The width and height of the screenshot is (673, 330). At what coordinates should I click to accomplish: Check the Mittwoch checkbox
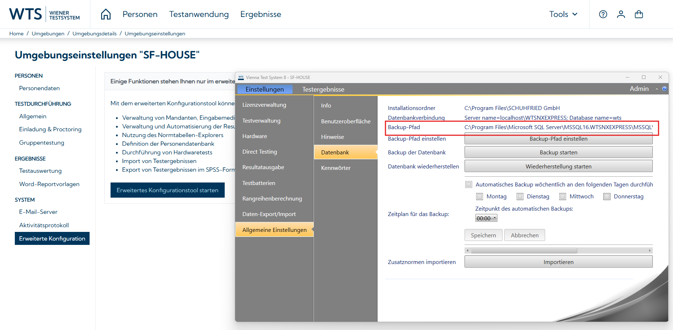562,197
